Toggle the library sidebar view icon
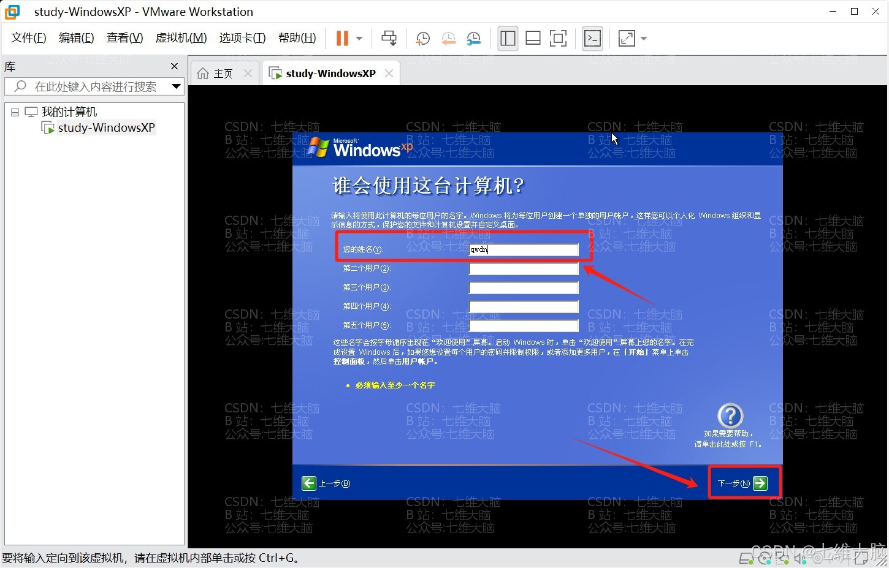Image resolution: width=889 pixels, height=568 pixels. (x=508, y=39)
